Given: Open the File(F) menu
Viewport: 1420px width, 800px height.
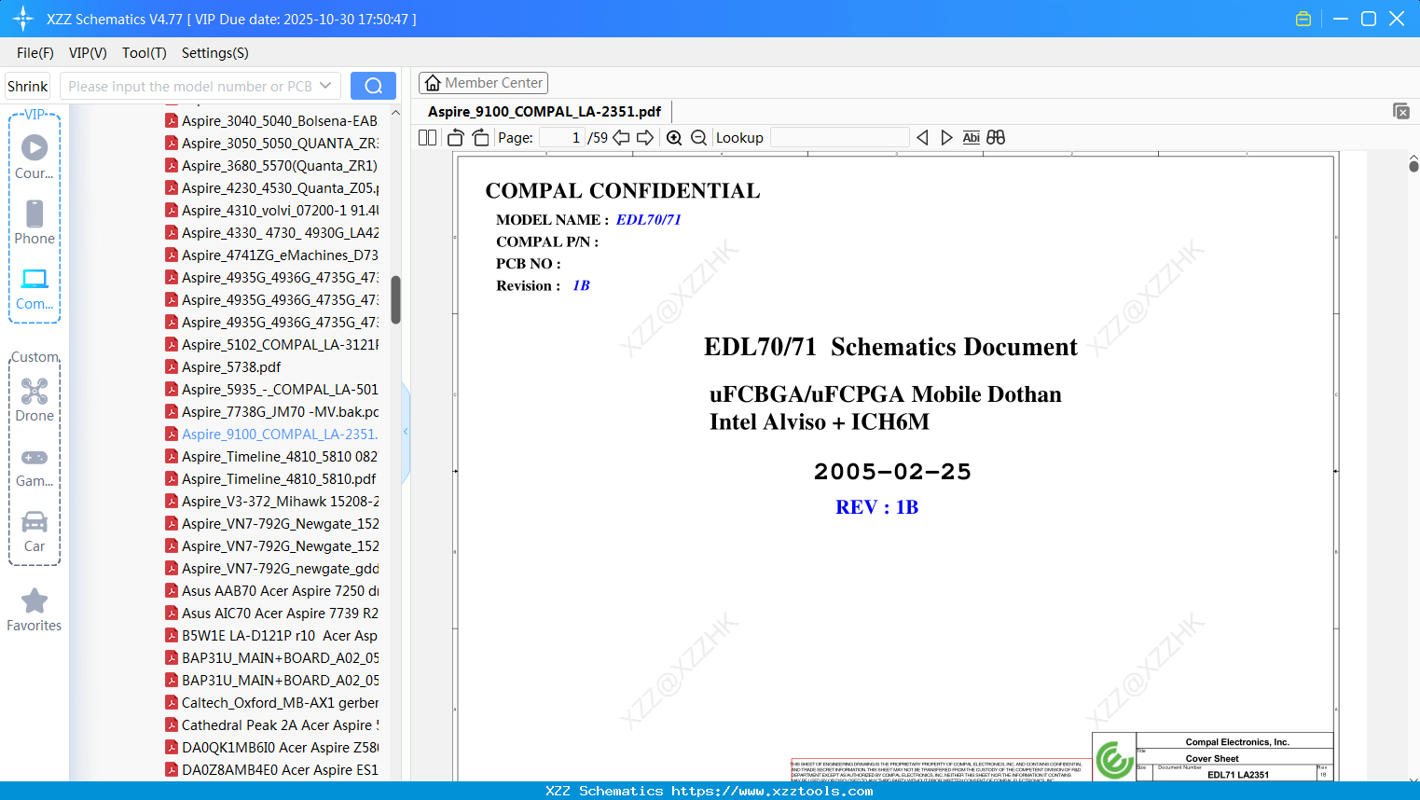Looking at the screenshot, I should (35, 53).
